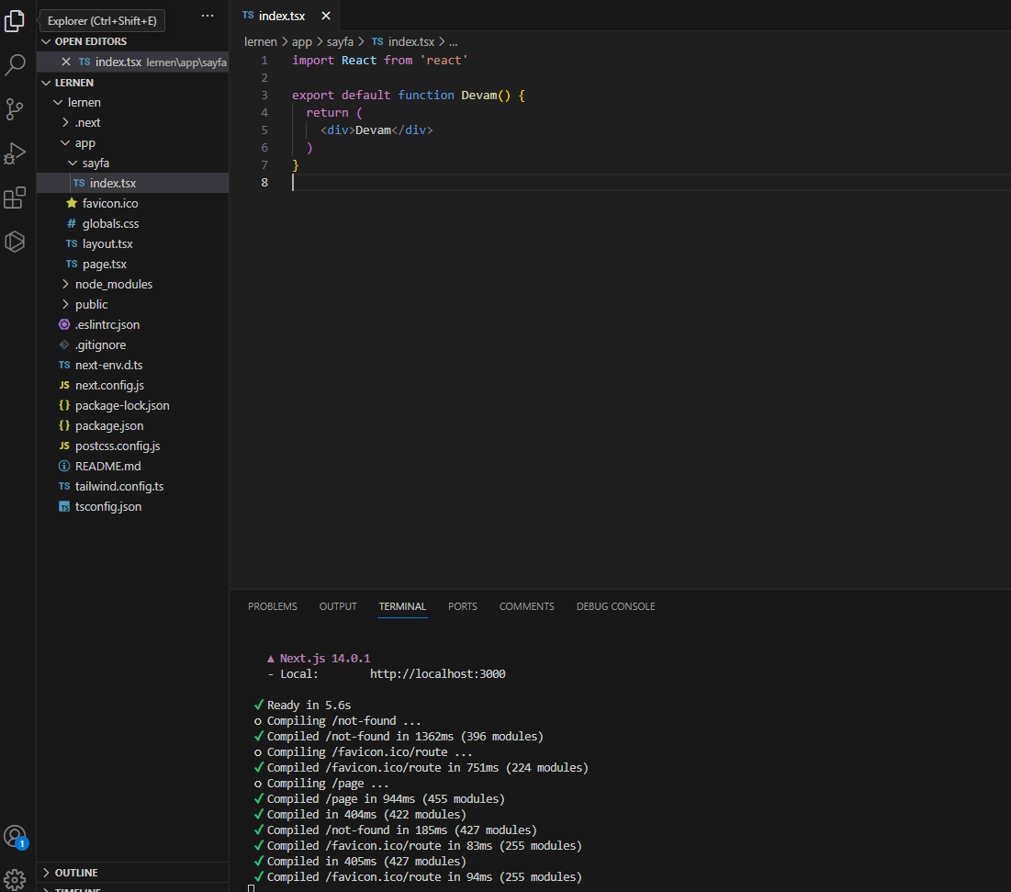Open page.tsx file

[133, 264]
